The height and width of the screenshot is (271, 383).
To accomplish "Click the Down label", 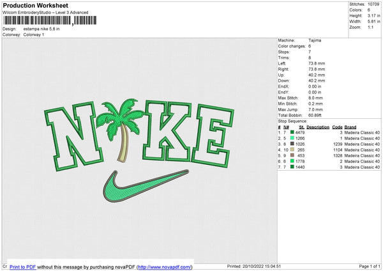I will (284, 81).
